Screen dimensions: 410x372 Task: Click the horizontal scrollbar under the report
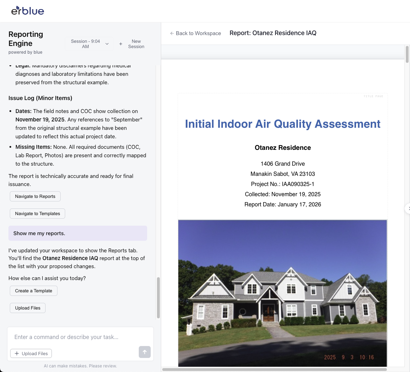pos(274,369)
